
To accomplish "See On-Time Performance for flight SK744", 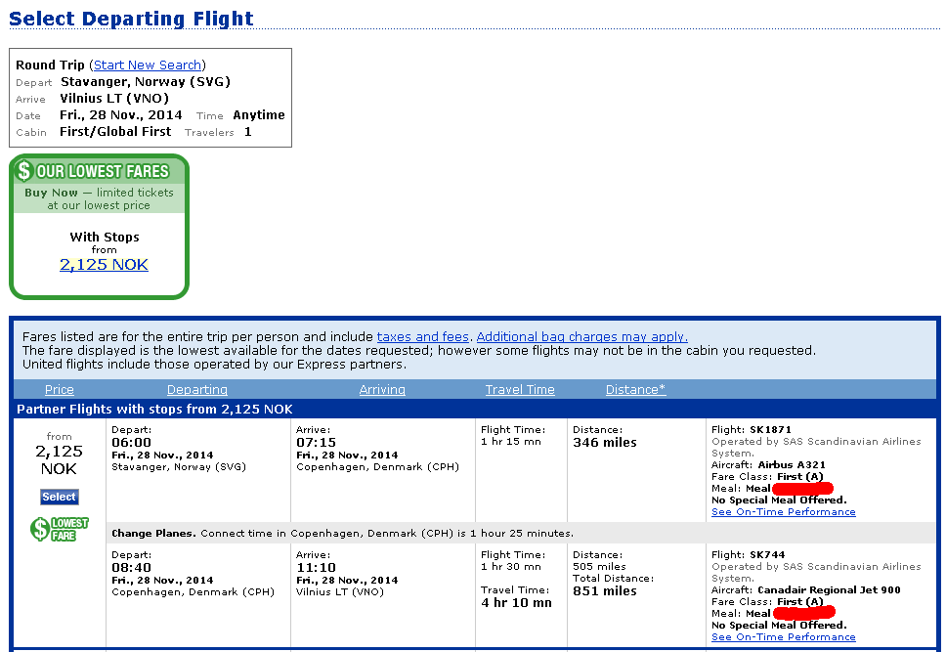I will pos(783,637).
